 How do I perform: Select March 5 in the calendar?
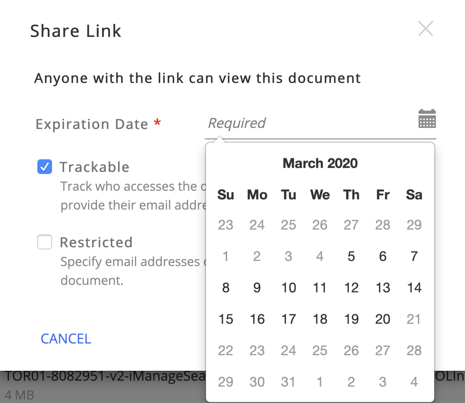pyautogui.click(x=351, y=256)
